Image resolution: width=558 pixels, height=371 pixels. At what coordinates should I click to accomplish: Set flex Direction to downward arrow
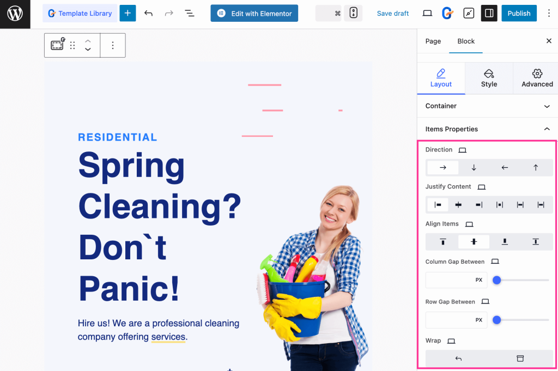[473, 167]
